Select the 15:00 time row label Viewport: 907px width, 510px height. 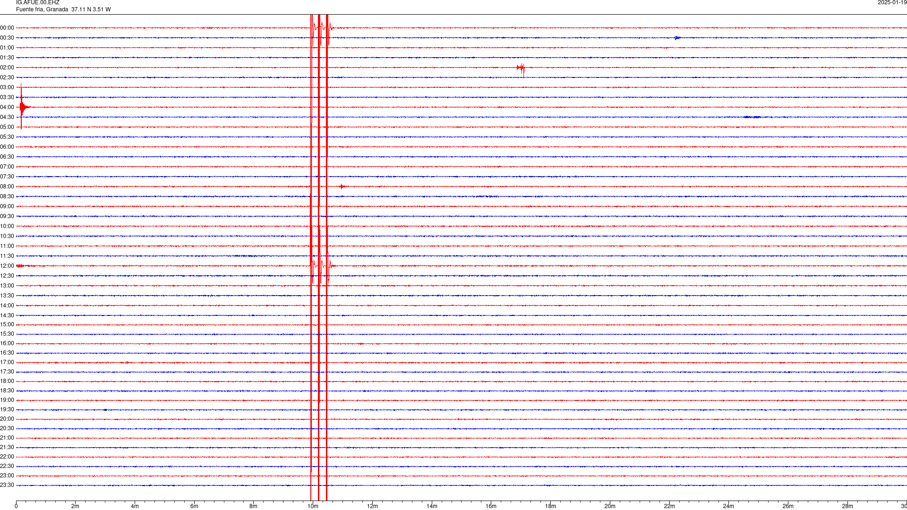tap(7, 324)
